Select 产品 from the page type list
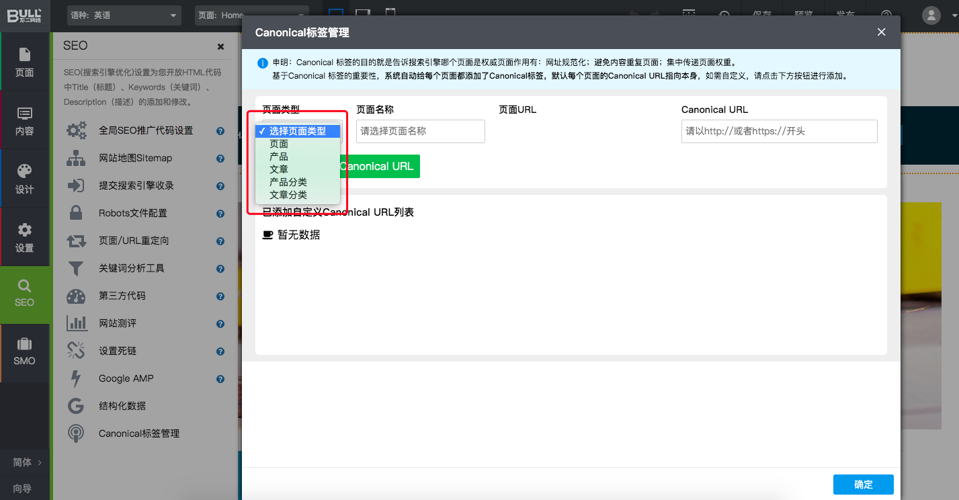Screen dimensions: 959x500 tap(279, 157)
